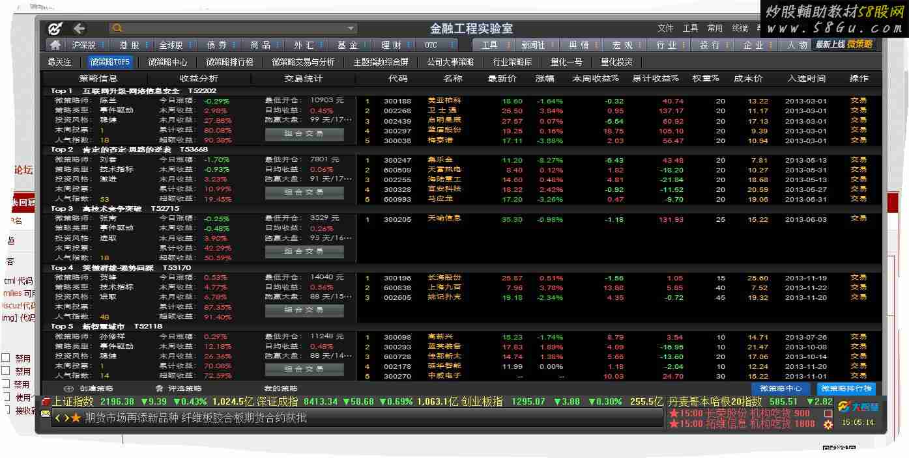Screen dimensions: 909x458
Task: Switch to the 主题指数综合屏 tab
Action: click(x=381, y=62)
